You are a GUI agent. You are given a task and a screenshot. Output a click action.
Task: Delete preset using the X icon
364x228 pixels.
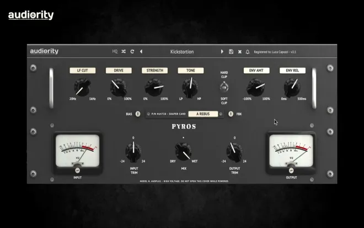coord(240,52)
